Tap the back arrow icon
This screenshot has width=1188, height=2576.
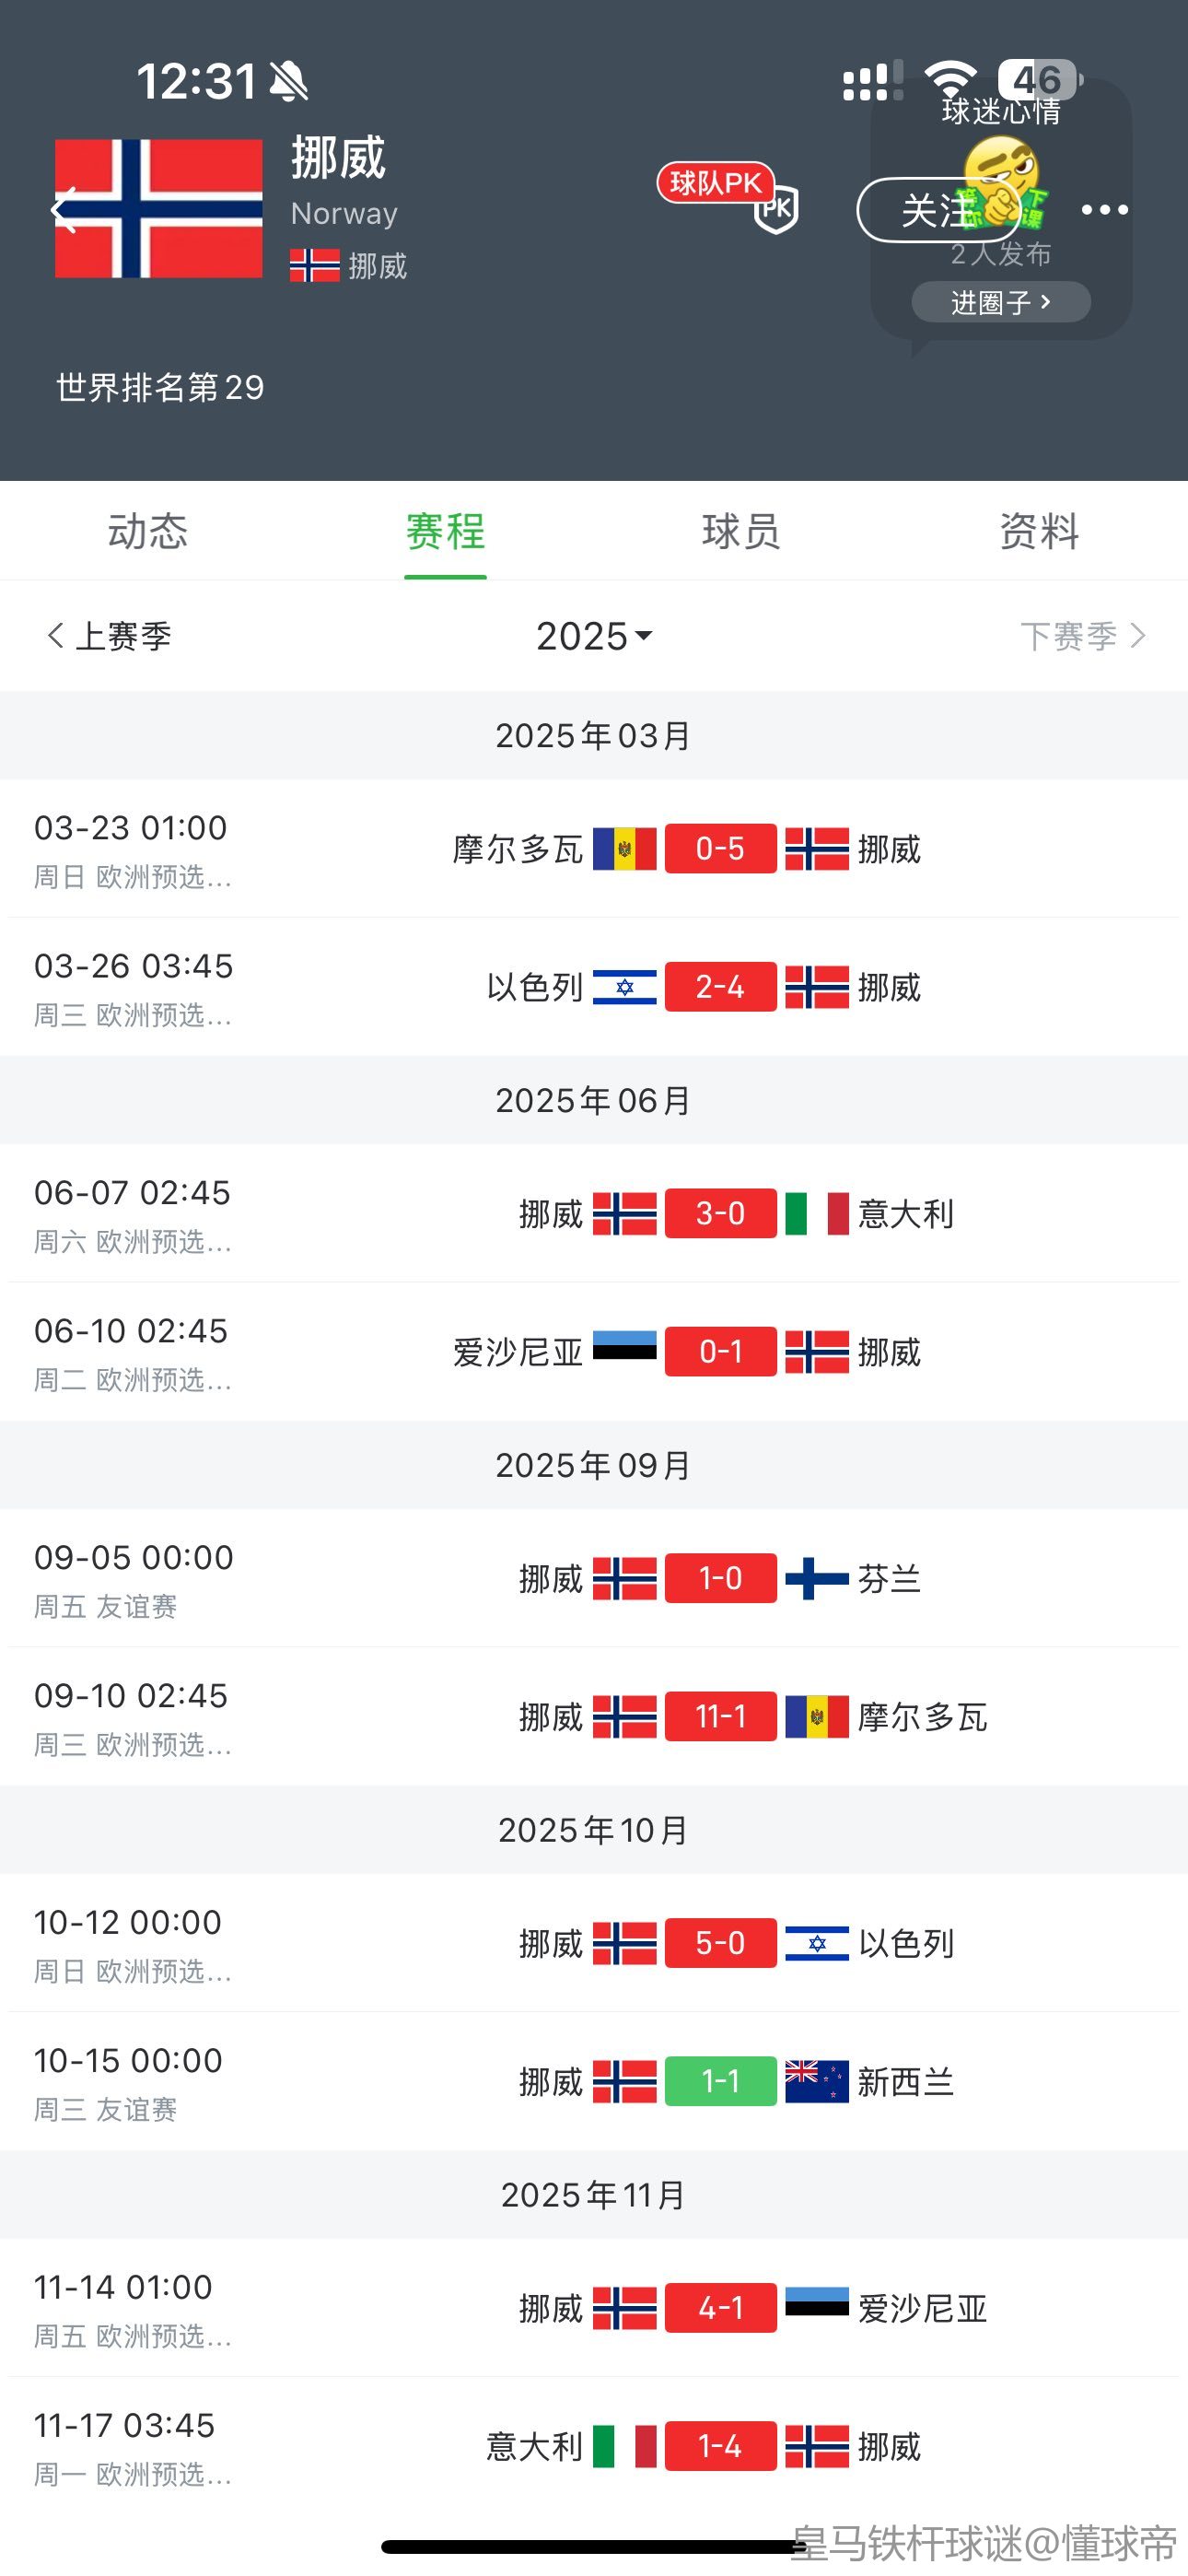pyautogui.click(x=64, y=210)
